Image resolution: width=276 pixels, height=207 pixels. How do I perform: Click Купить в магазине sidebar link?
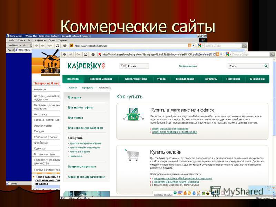pos(80,152)
